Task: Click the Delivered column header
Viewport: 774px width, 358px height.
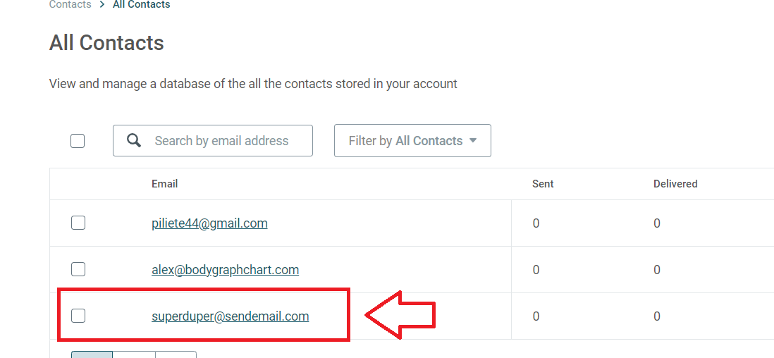Action: point(675,184)
